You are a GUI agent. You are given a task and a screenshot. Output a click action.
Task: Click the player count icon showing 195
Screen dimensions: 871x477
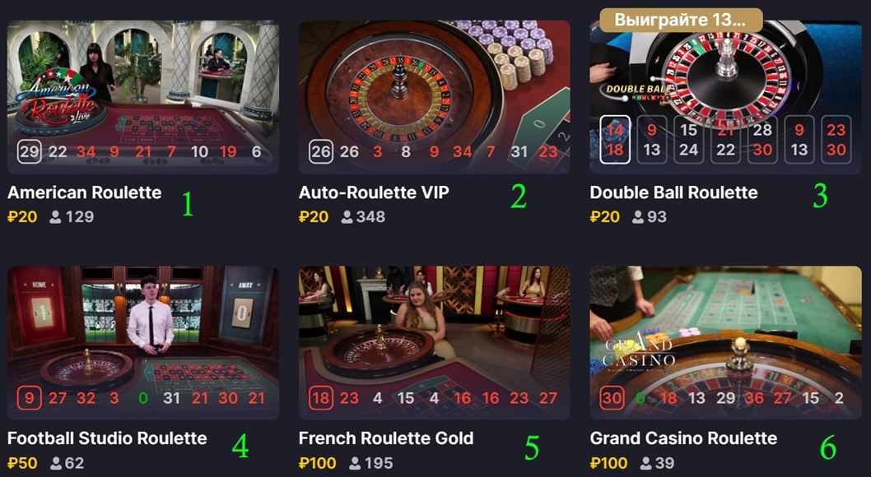point(354,462)
